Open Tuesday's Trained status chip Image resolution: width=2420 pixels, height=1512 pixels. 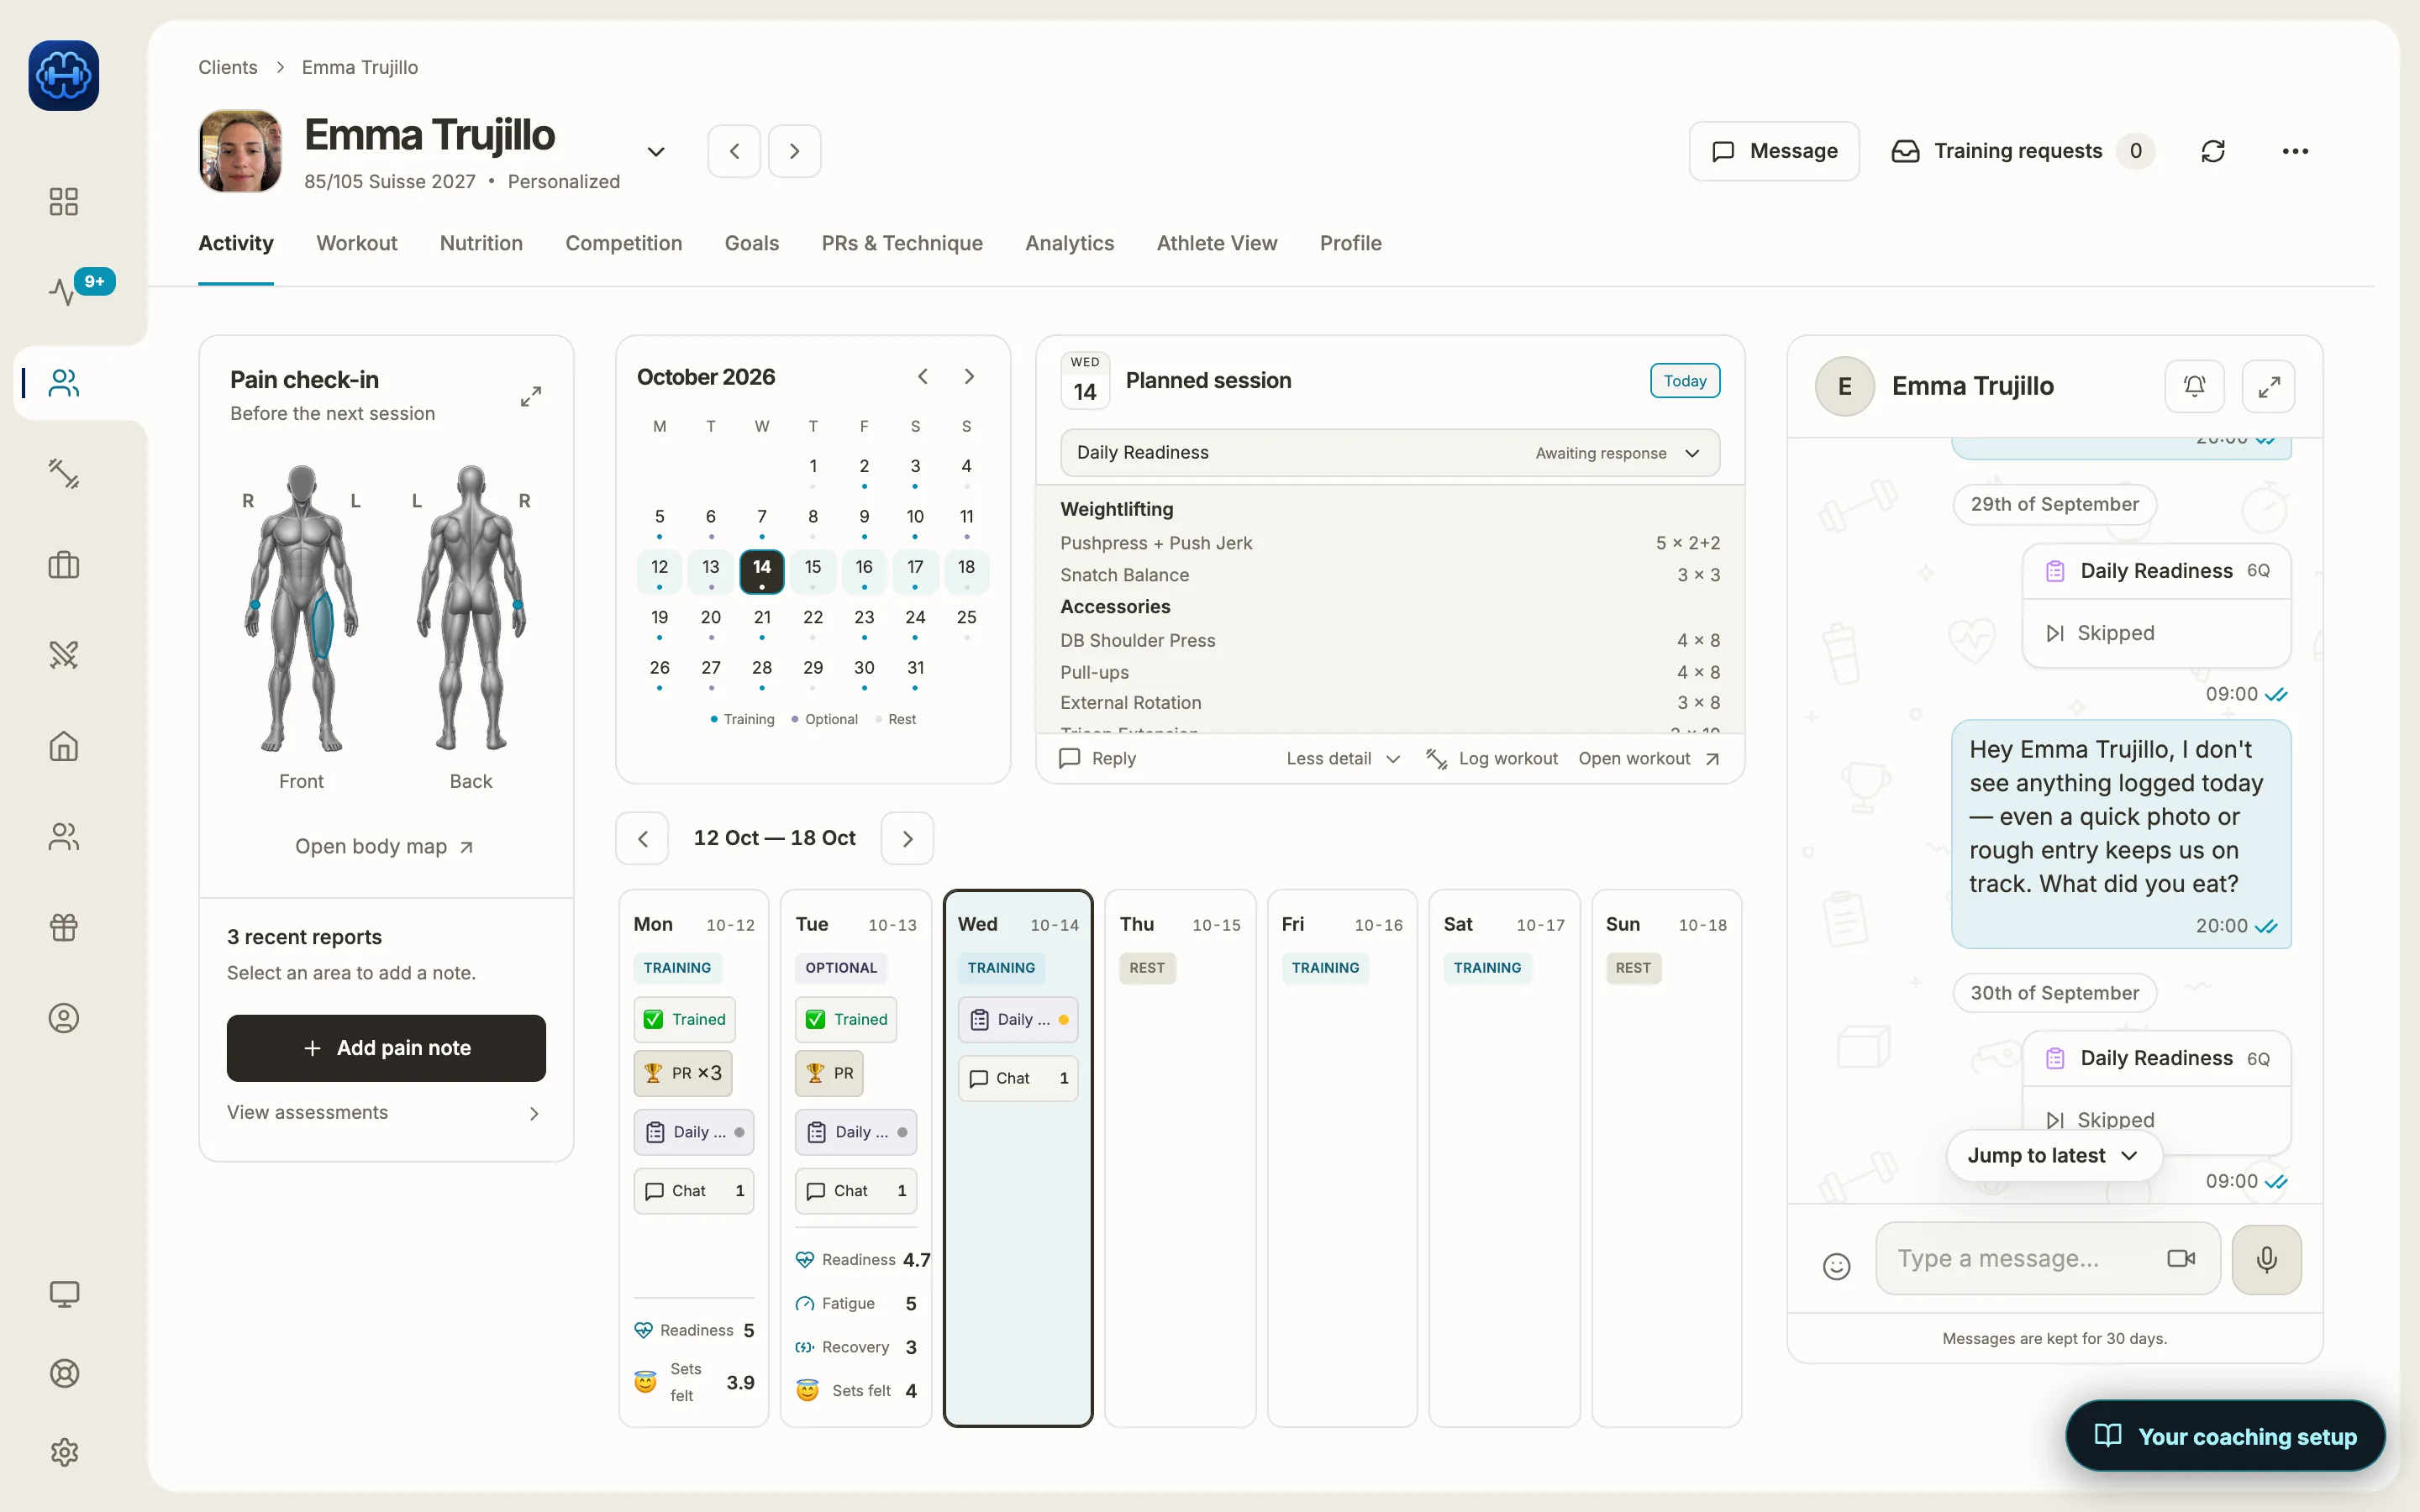click(x=846, y=1019)
